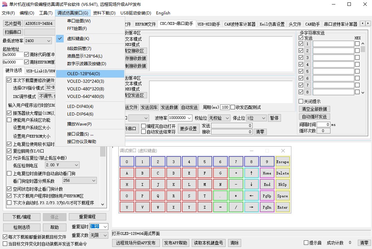
Task: Click the PgDn key on virtual keyboard
Action: point(267,207)
